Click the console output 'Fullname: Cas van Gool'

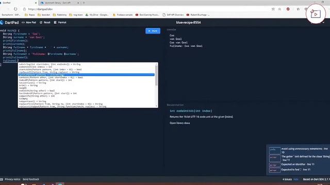pos(186,46)
